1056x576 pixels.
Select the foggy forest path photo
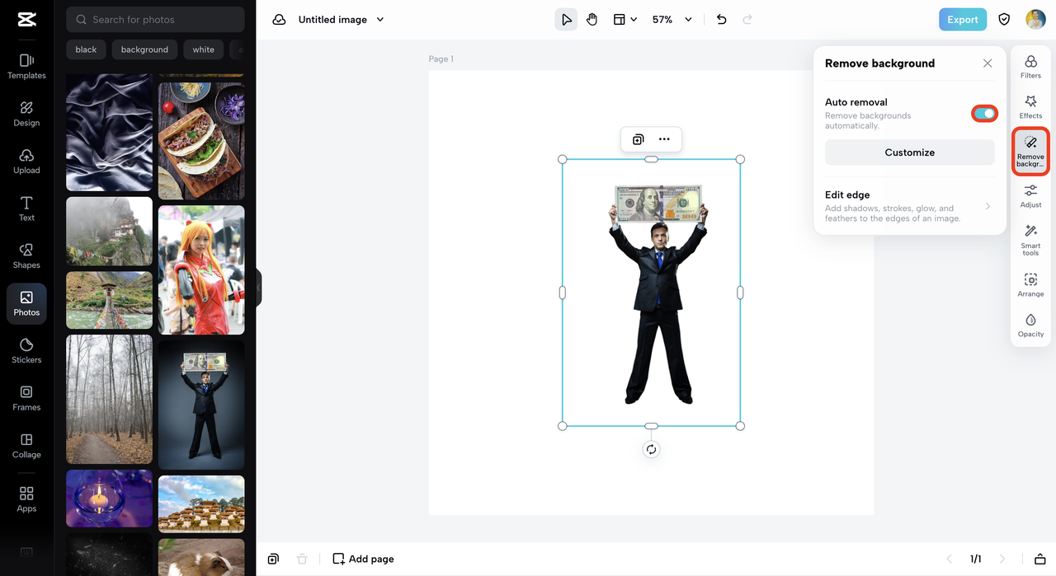[109, 399]
